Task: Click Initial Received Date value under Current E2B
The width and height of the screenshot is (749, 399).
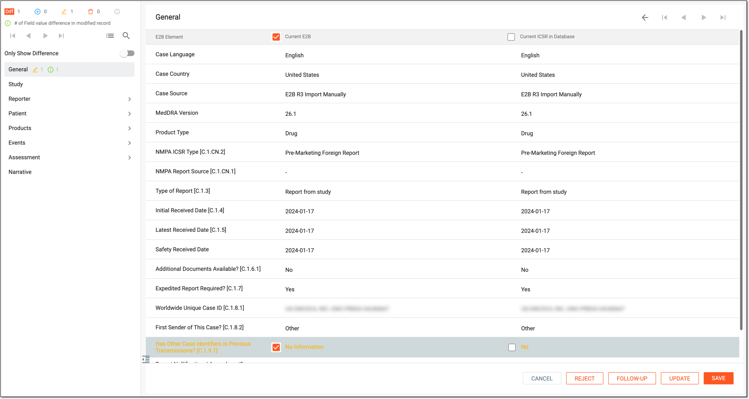Action: point(299,211)
